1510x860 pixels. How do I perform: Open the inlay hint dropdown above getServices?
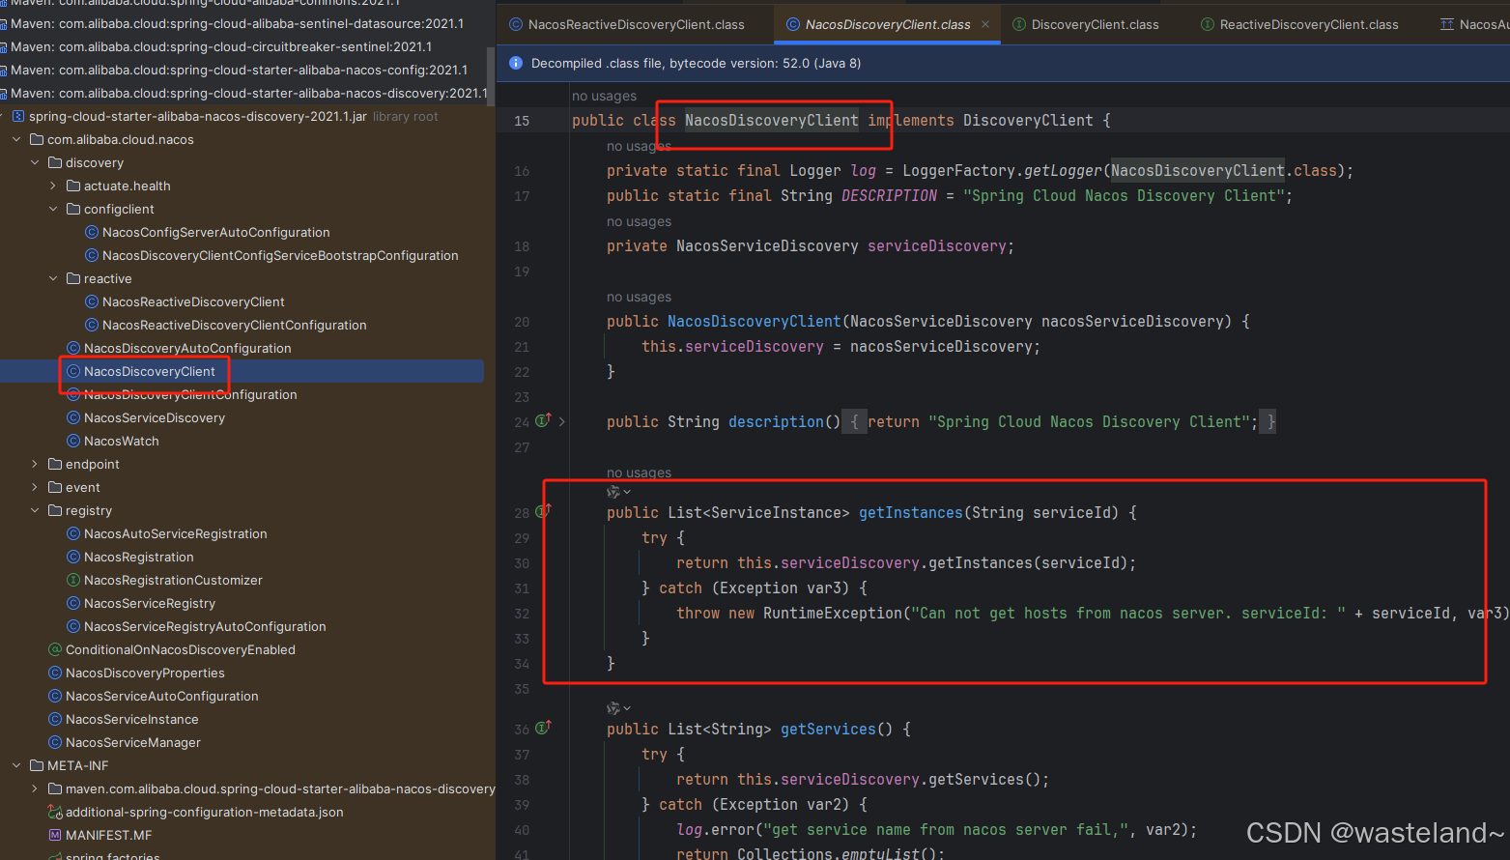pyautogui.click(x=618, y=708)
